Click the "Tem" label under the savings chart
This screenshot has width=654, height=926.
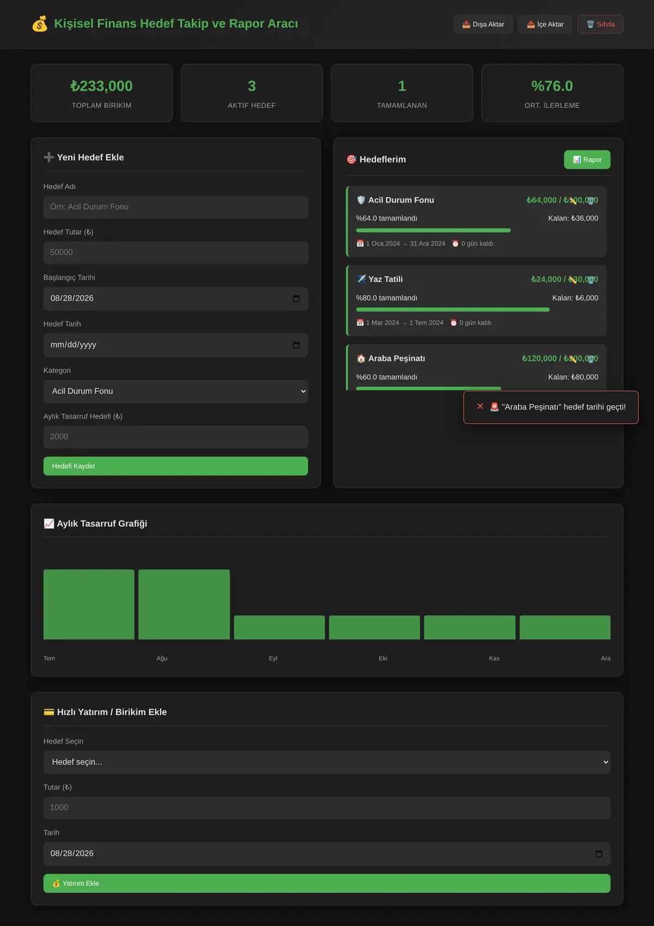click(x=49, y=659)
